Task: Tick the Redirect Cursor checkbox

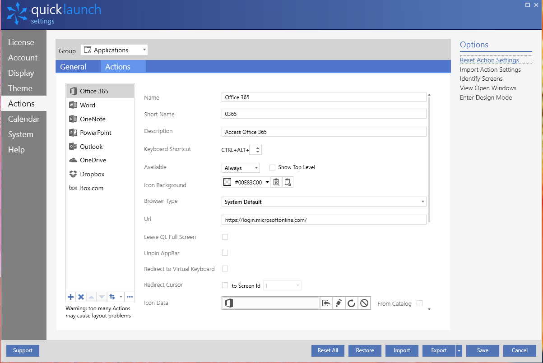Action: [x=225, y=285]
